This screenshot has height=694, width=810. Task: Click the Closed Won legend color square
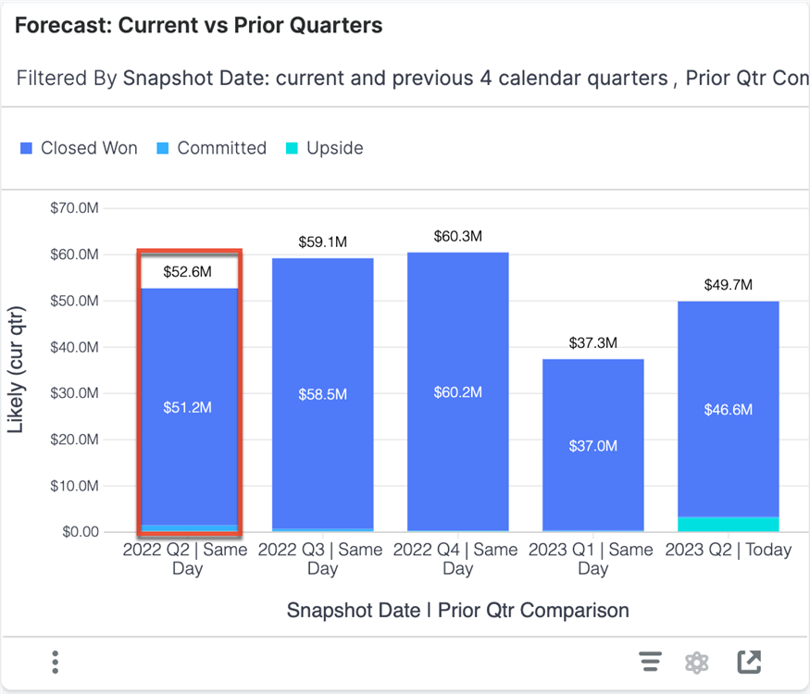(27, 148)
